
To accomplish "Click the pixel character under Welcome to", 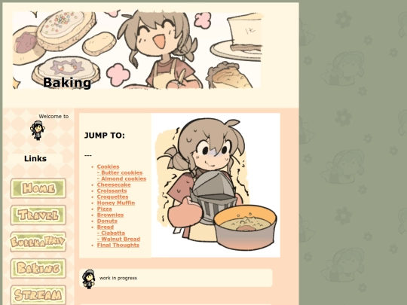I will point(38,130).
